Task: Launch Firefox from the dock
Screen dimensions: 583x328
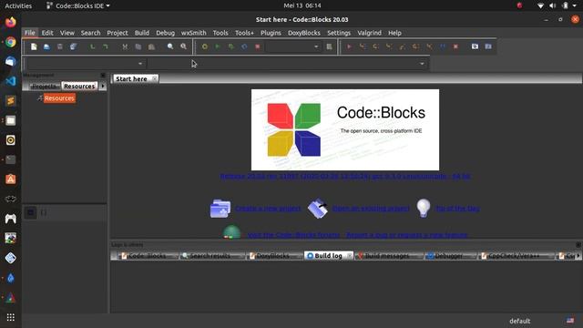Action: pos(10,22)
